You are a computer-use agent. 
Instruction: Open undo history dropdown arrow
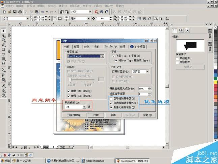pos(47,12)
